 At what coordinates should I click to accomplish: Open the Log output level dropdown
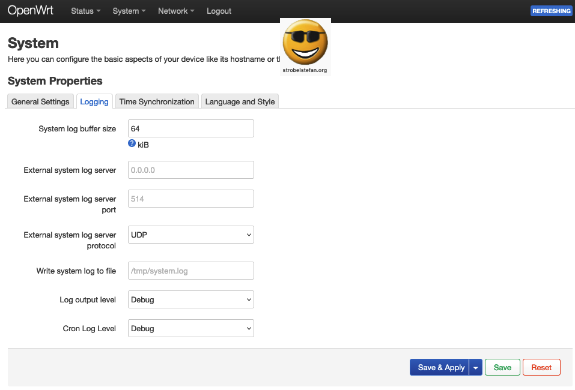[x=190, y=299]
